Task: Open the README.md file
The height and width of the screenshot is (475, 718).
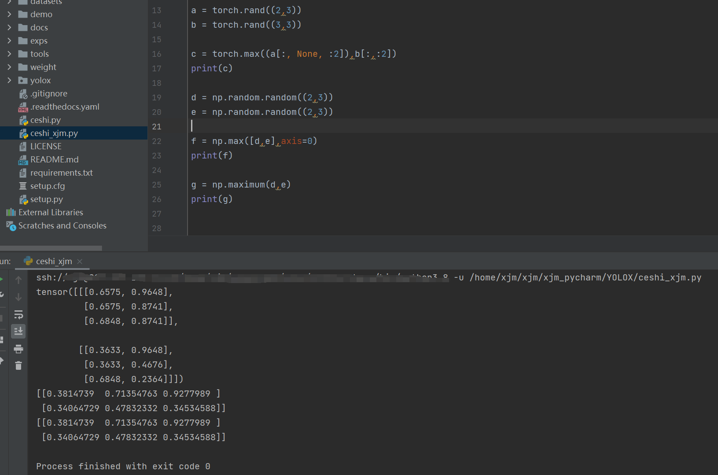Action: click(55, 159)
